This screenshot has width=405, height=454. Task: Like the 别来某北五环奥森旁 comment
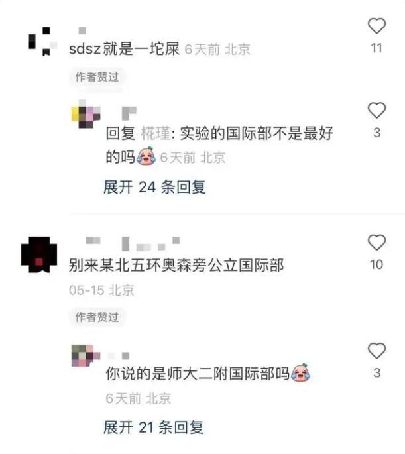point(376,242)
